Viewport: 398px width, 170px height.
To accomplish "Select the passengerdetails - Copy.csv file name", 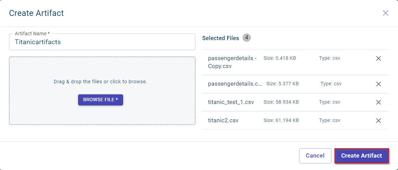I will click(x=232, y=62).
